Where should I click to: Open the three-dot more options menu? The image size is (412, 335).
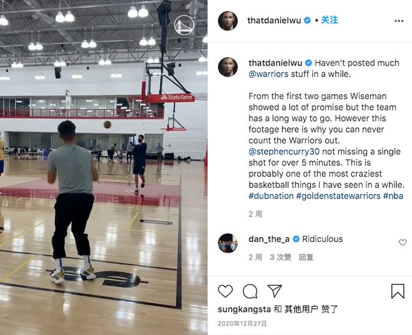coord(399,21)
